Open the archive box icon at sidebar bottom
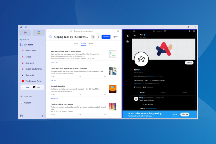This screenshot has width=216, height=144. 21,116
